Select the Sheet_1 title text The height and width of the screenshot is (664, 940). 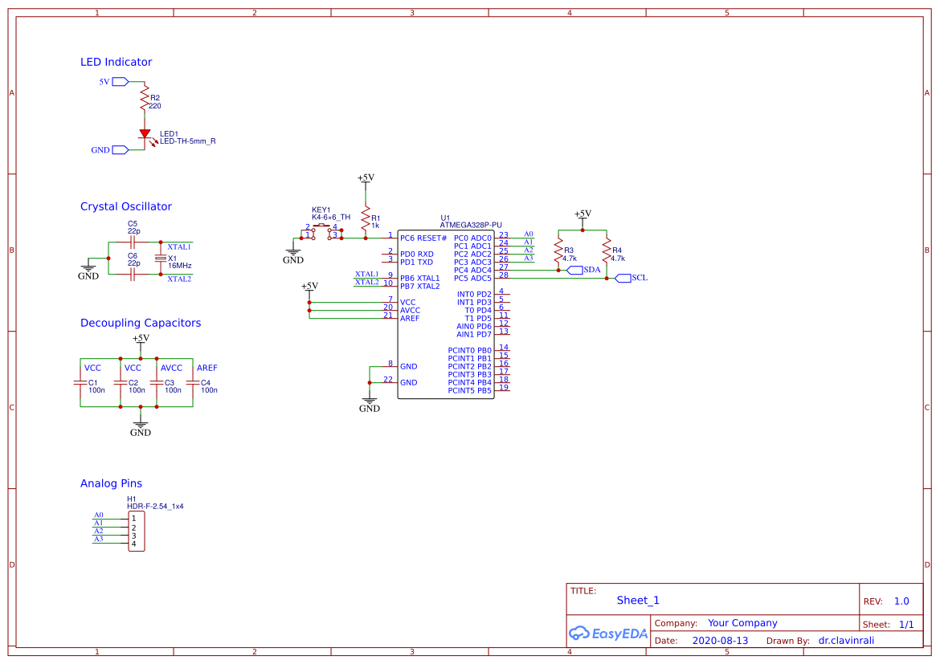pyautogui.click(x=638, y=601)
